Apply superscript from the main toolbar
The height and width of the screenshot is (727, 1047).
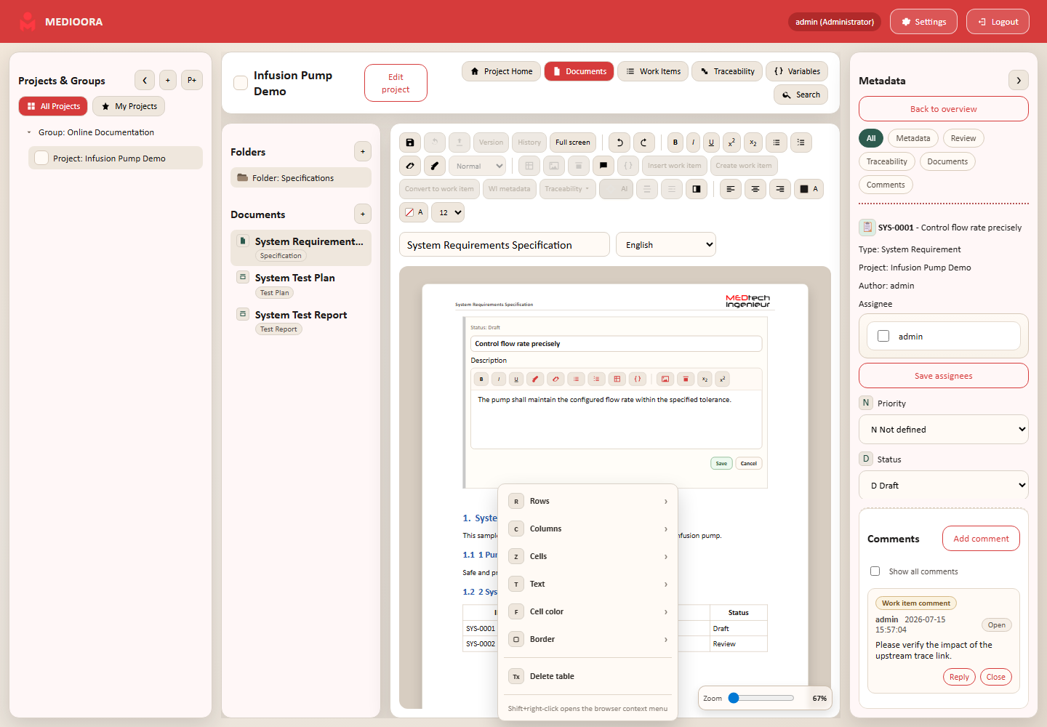click(731, 142)
